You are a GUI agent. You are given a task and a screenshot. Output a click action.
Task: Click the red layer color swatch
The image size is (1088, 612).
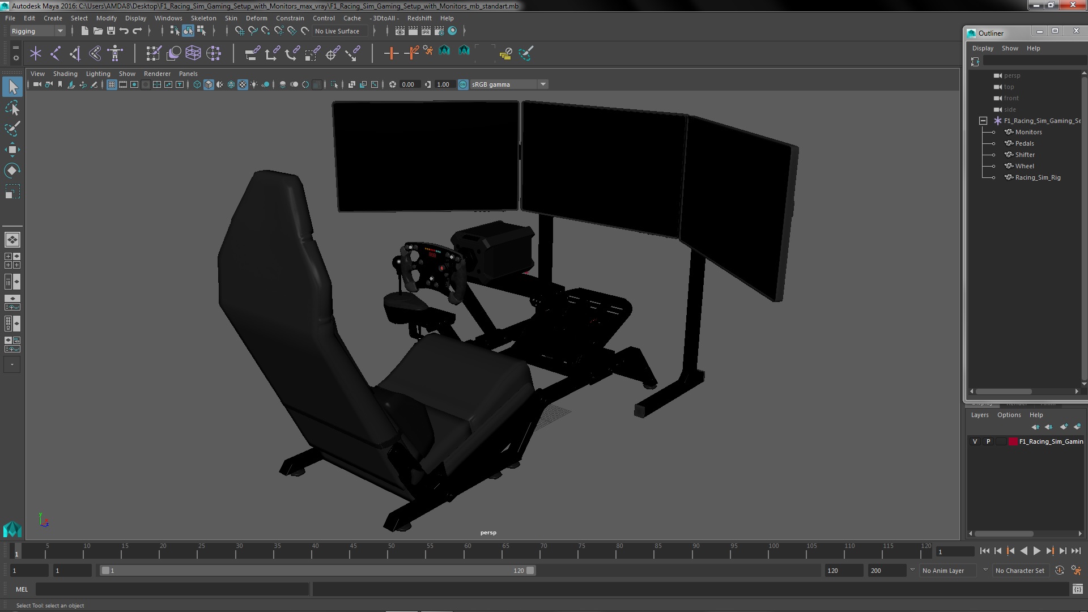[1013, 441]
